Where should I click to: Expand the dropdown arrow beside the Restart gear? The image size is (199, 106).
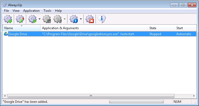(65, 19)
